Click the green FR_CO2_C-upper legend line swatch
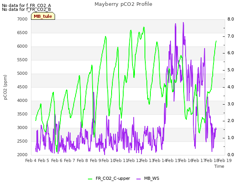 click(90, 179)
